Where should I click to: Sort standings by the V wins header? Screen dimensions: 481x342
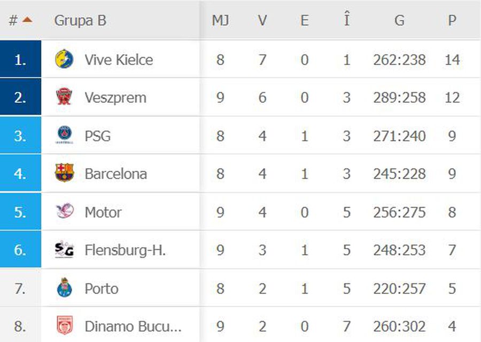[262, 20]
